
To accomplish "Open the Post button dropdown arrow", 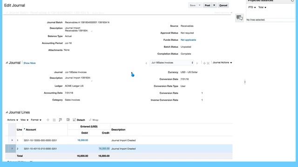I will click(x=214, y=5).
